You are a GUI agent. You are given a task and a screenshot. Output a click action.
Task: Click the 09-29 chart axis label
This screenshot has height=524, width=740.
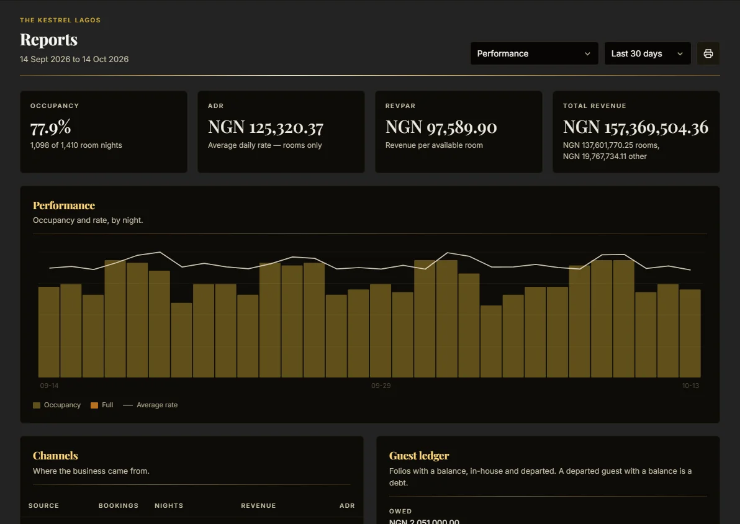point(381,386)
